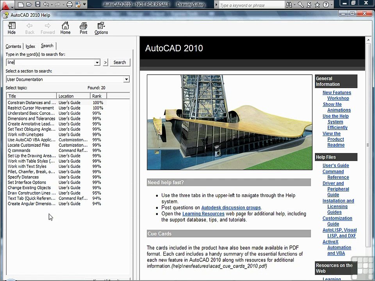The image size is (375, 281).
Task: Click the 'Type a keyword or phrase' field
Action: tap(251, 5)
